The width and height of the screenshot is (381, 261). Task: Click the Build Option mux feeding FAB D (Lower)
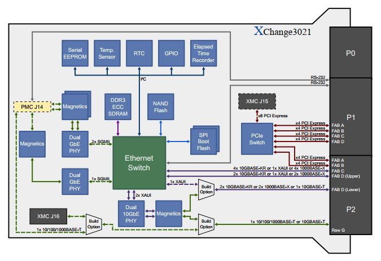click(x=206, y=189)
